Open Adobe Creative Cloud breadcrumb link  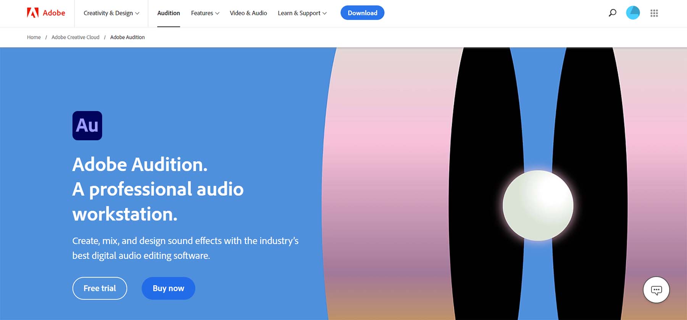click(75, 37)
